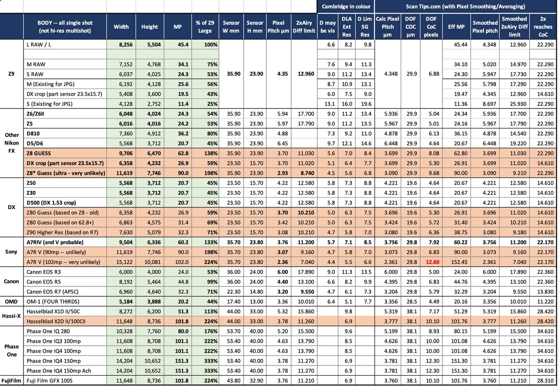Select the 'D500 (DX 1.53 crop)' cell
The image size is (558, 386).
click(65, 203)
